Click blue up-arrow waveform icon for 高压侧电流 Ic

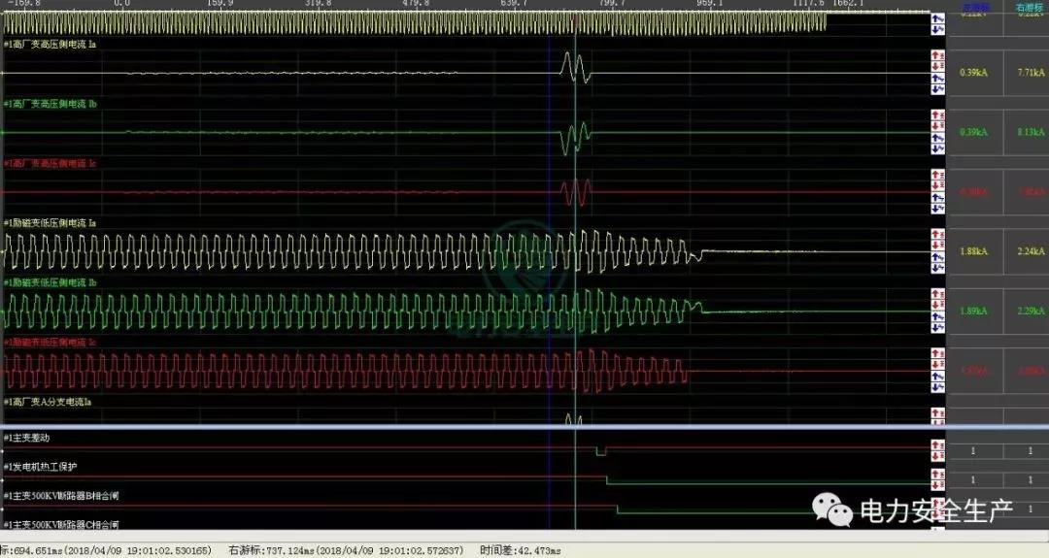point(938,197)
